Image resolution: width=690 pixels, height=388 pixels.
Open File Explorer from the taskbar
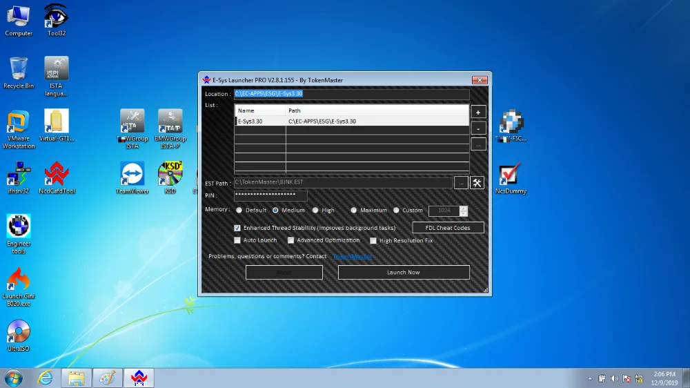76,378
